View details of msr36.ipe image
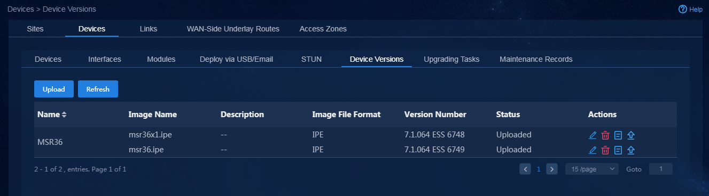The image size is (709, 196). (x=618, y=150)
